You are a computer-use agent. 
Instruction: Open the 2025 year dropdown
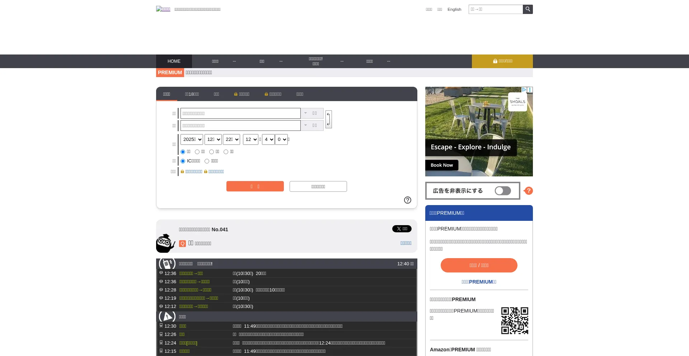192,139
